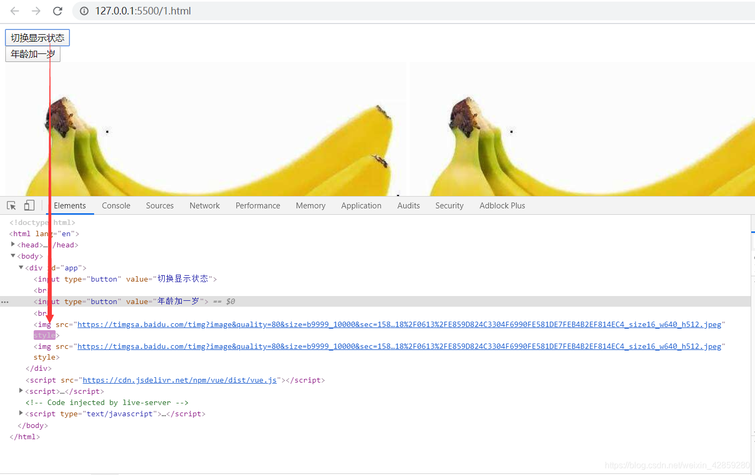Image resolution: width=755 pixels, height=475 pixels.
Task: Expand the first collapsed script node
Action: pyautogui.click(x=21, y=391)
